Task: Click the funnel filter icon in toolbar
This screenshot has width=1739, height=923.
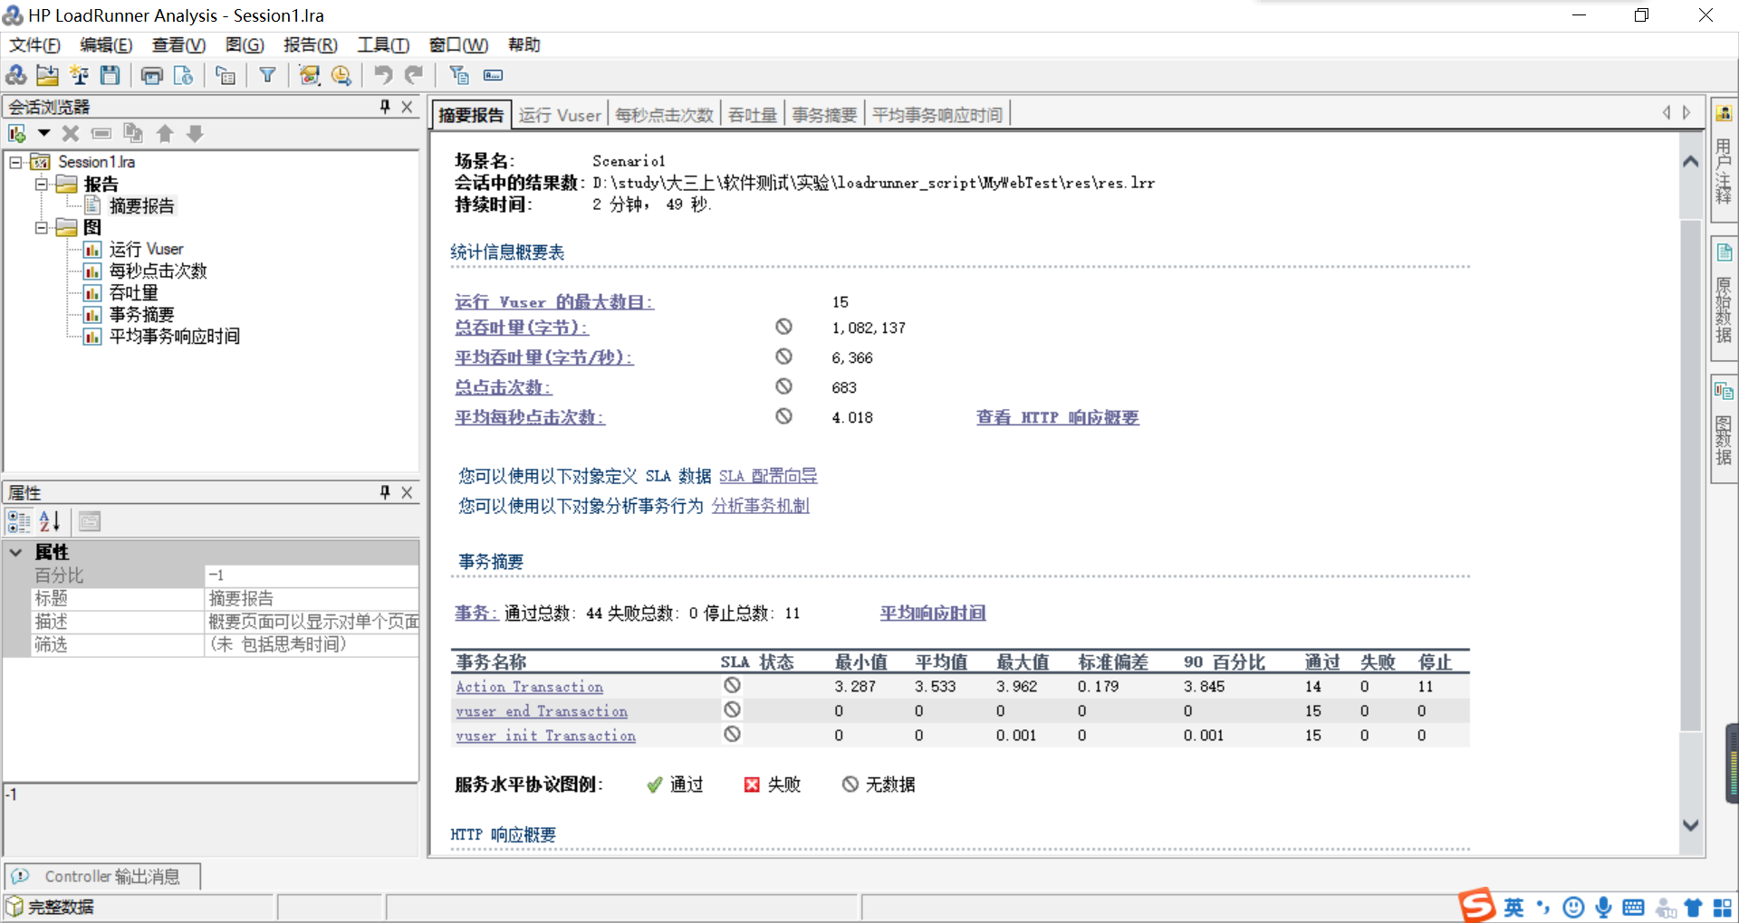Action: [267, 75]
